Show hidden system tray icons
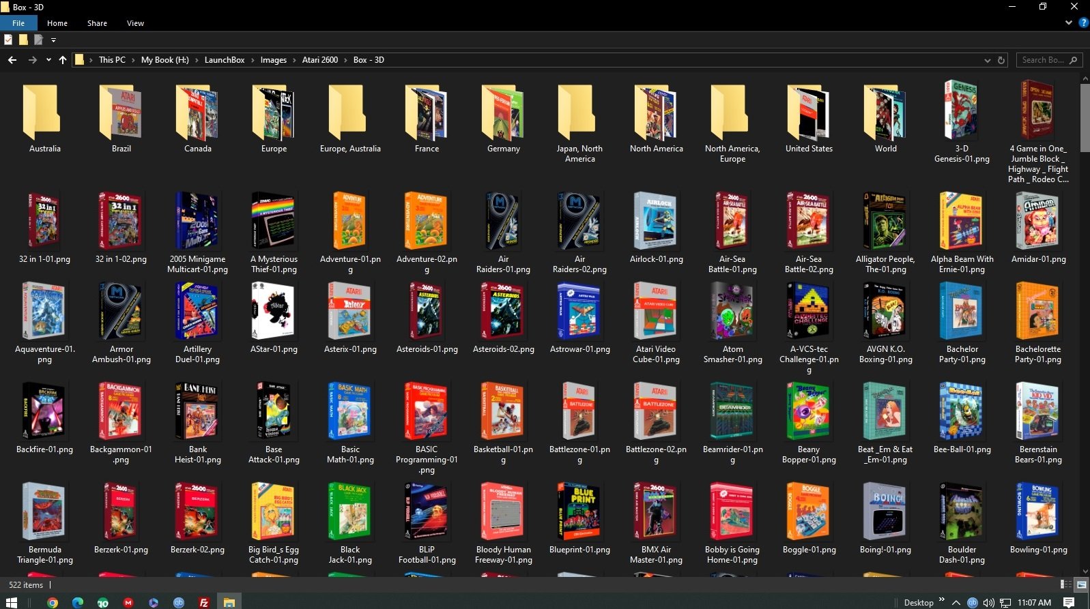Image resolution: width=1090 pixels, height=609 pixels. 956,603
